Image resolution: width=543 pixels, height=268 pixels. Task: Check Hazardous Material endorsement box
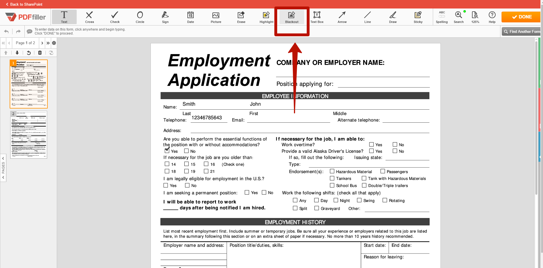tap(332, 171)
